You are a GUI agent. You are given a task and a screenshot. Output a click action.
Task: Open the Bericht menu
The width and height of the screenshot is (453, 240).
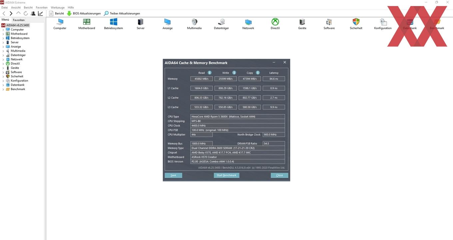pos(28,7)
